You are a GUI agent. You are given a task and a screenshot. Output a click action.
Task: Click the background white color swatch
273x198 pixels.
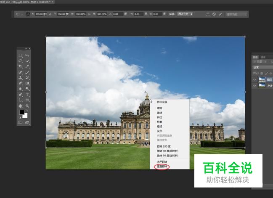point(25,116)
